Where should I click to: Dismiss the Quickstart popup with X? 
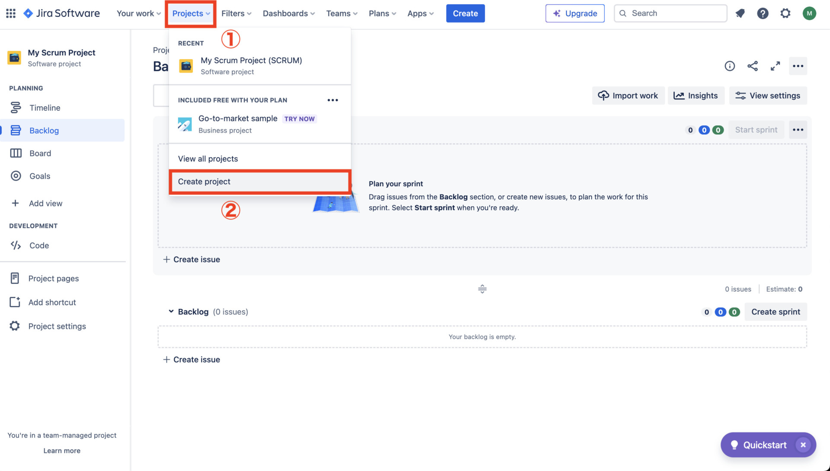click(x=803, y=444)
